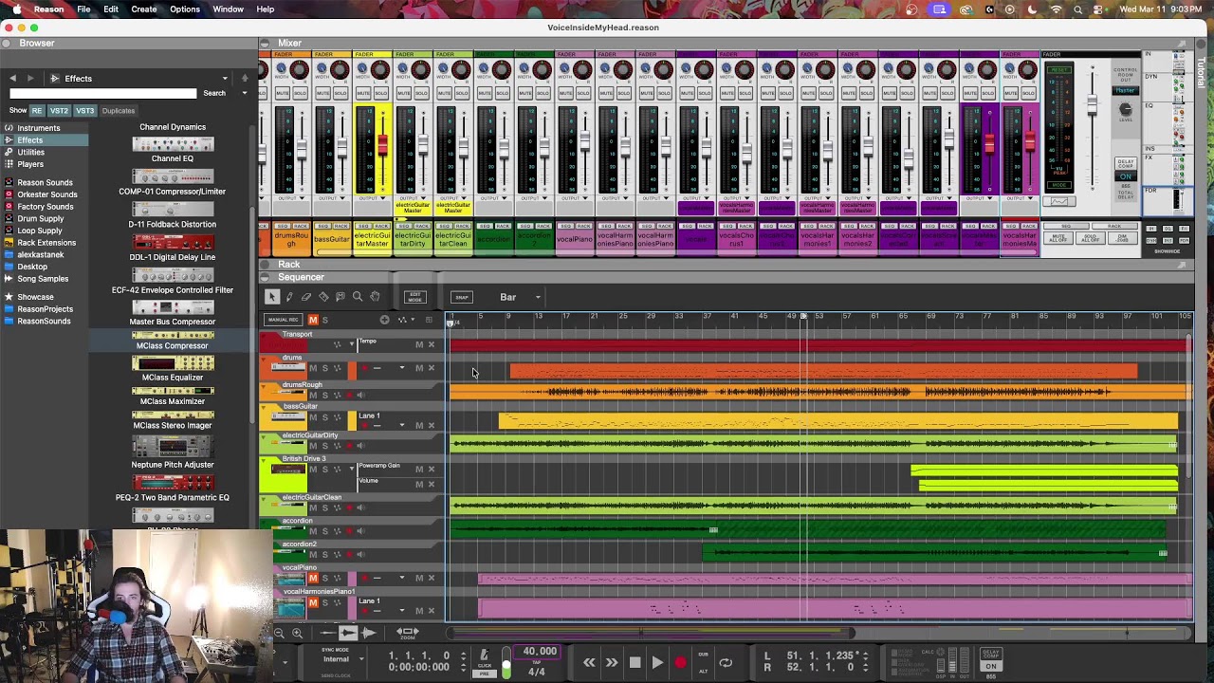Click Play in the transport bar
This screenshot has width=1214, height=683.
[x=657, y=663]
